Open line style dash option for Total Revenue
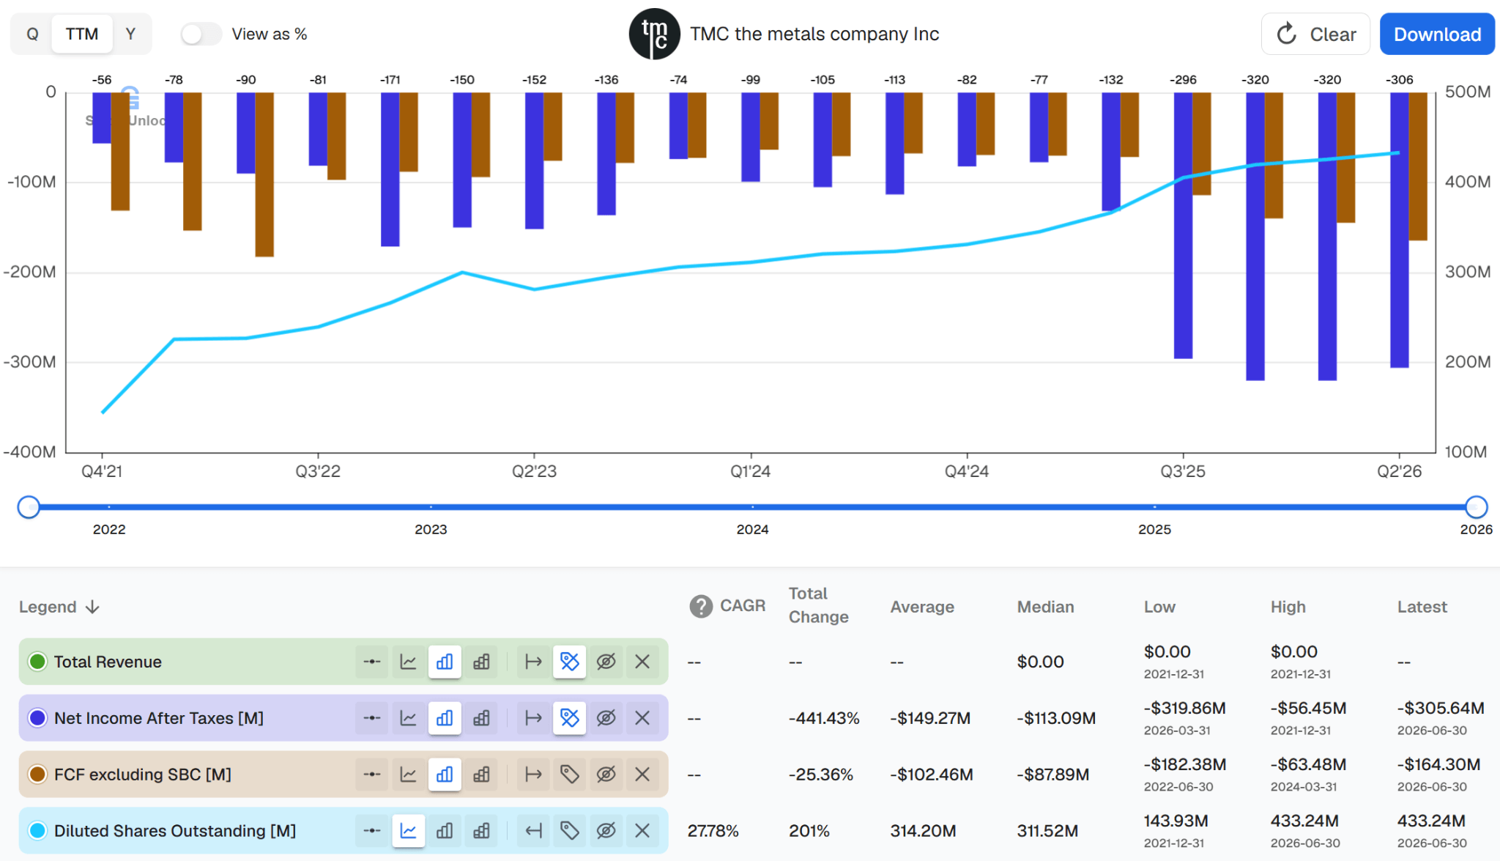This screenshot has height=861, width=1500. click(x=372, y=662)
